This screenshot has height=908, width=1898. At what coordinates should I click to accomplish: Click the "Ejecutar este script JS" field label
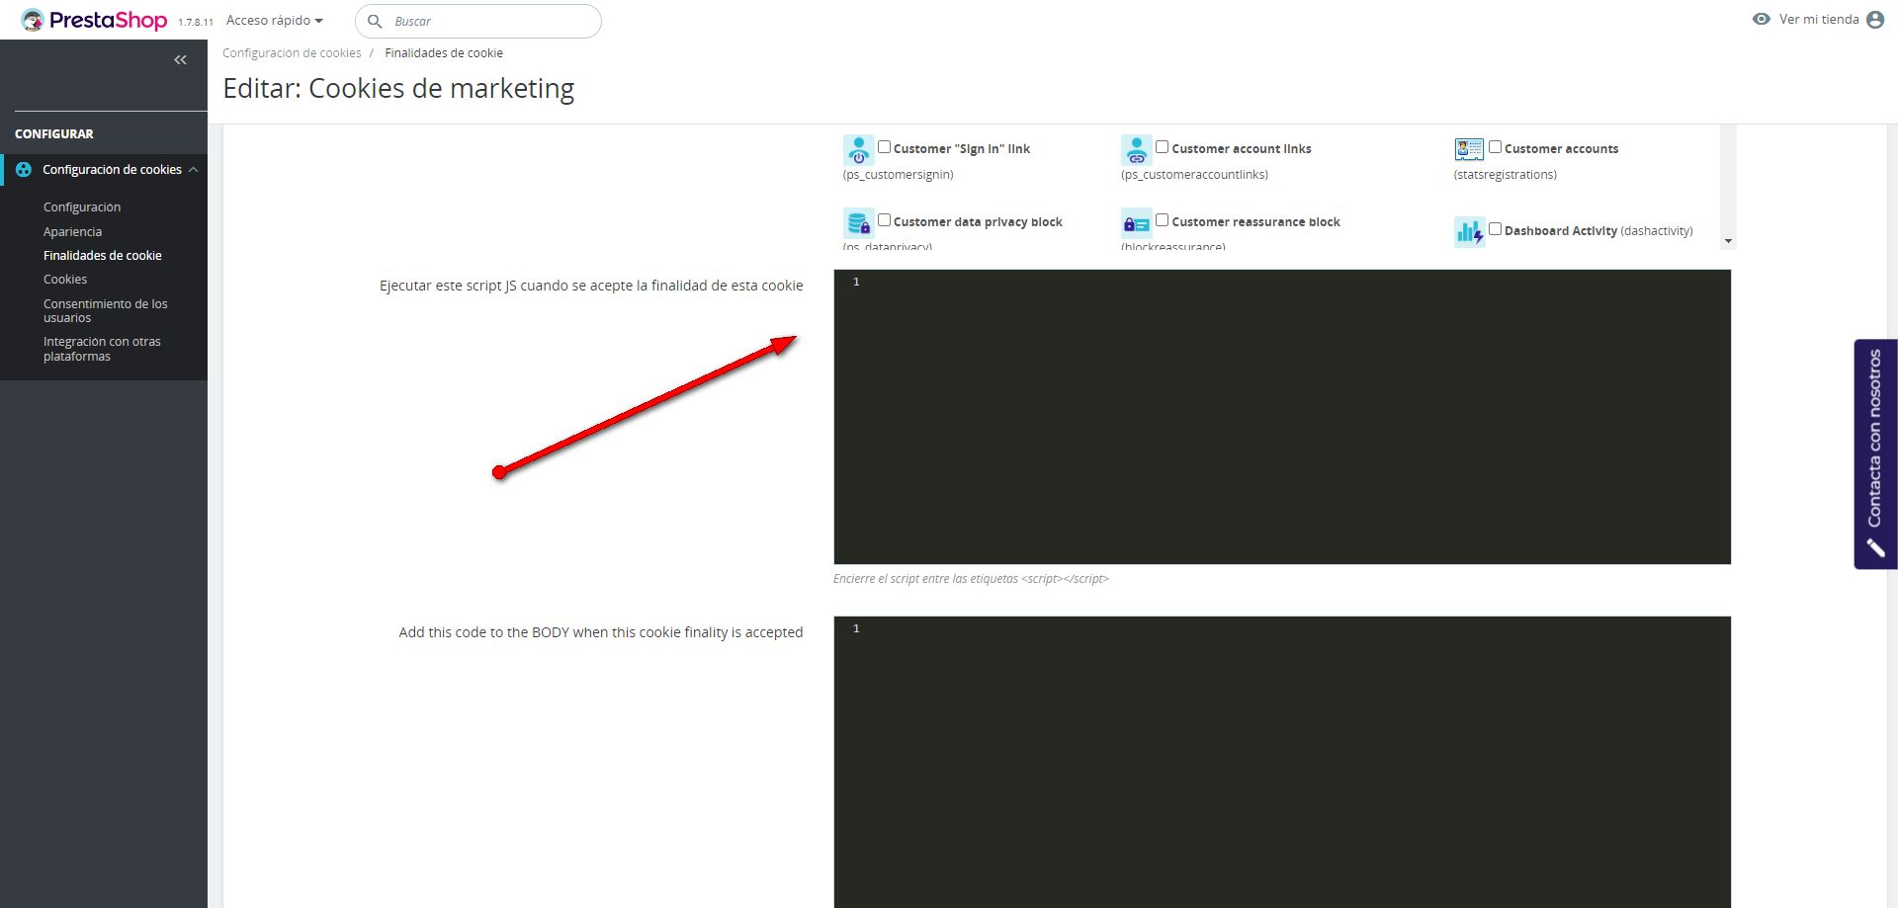(591, 286)
